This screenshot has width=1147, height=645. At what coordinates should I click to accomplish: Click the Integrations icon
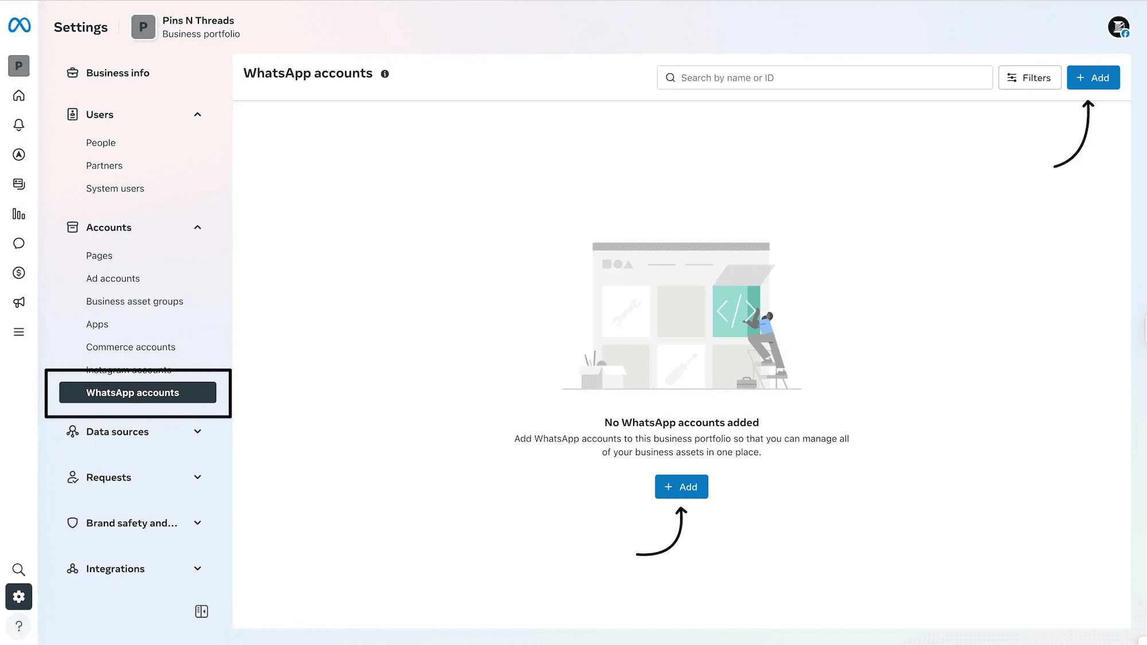coord(72,569)
